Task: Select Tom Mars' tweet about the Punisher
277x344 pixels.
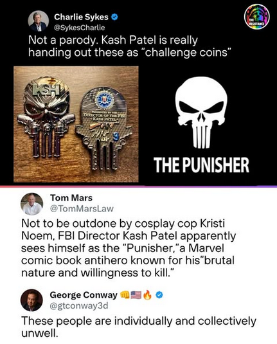Action: coord(129,248)
